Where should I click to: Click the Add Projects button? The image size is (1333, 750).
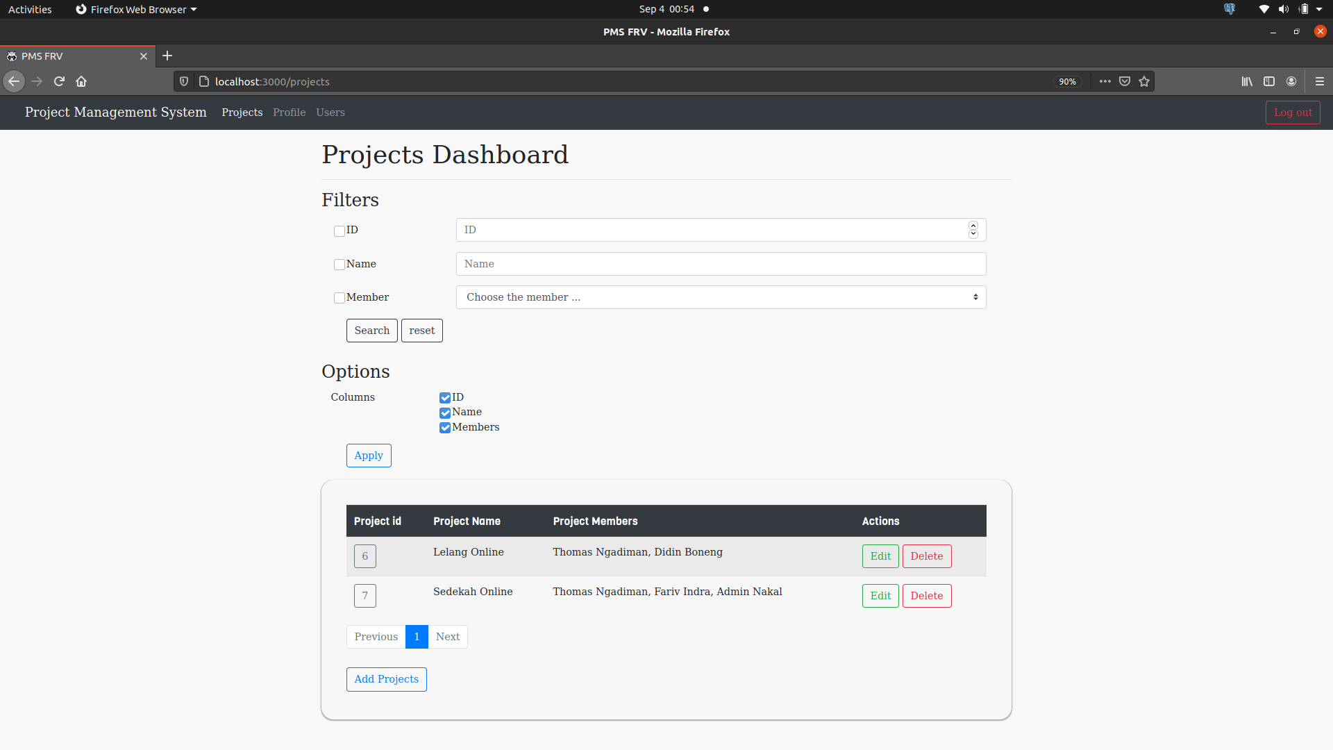pyautogui.click(x=386, y=679)
